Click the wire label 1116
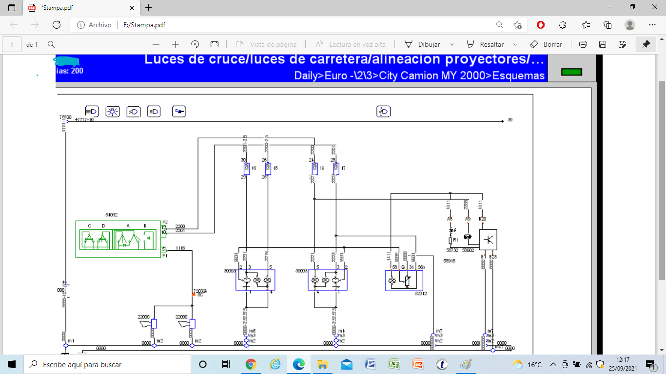Viewport: 666px width, 374px height. tap(180, 248)
